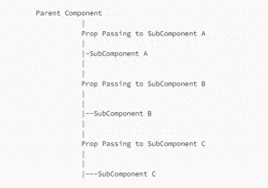Click the word 'Passing' in the SubComponent B passing line
The image size is (268, 188).
117,84
